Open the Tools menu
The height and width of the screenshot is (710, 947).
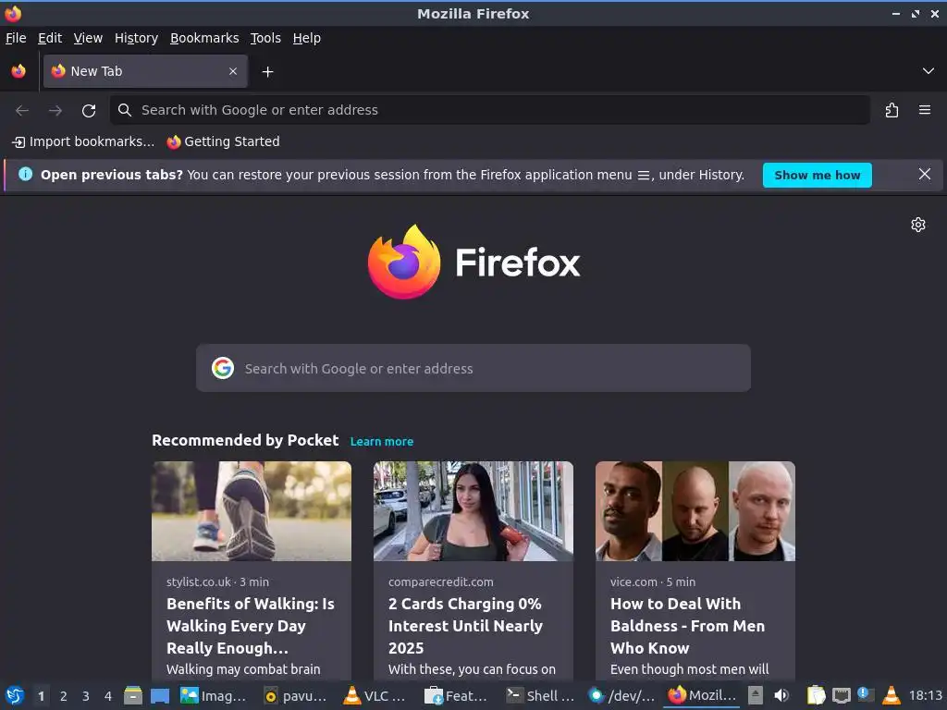coord(265,38)
